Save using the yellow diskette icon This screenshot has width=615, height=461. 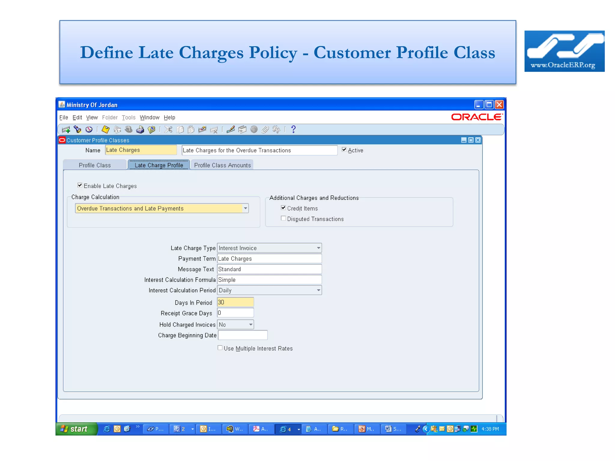click(x=106, y=129)
